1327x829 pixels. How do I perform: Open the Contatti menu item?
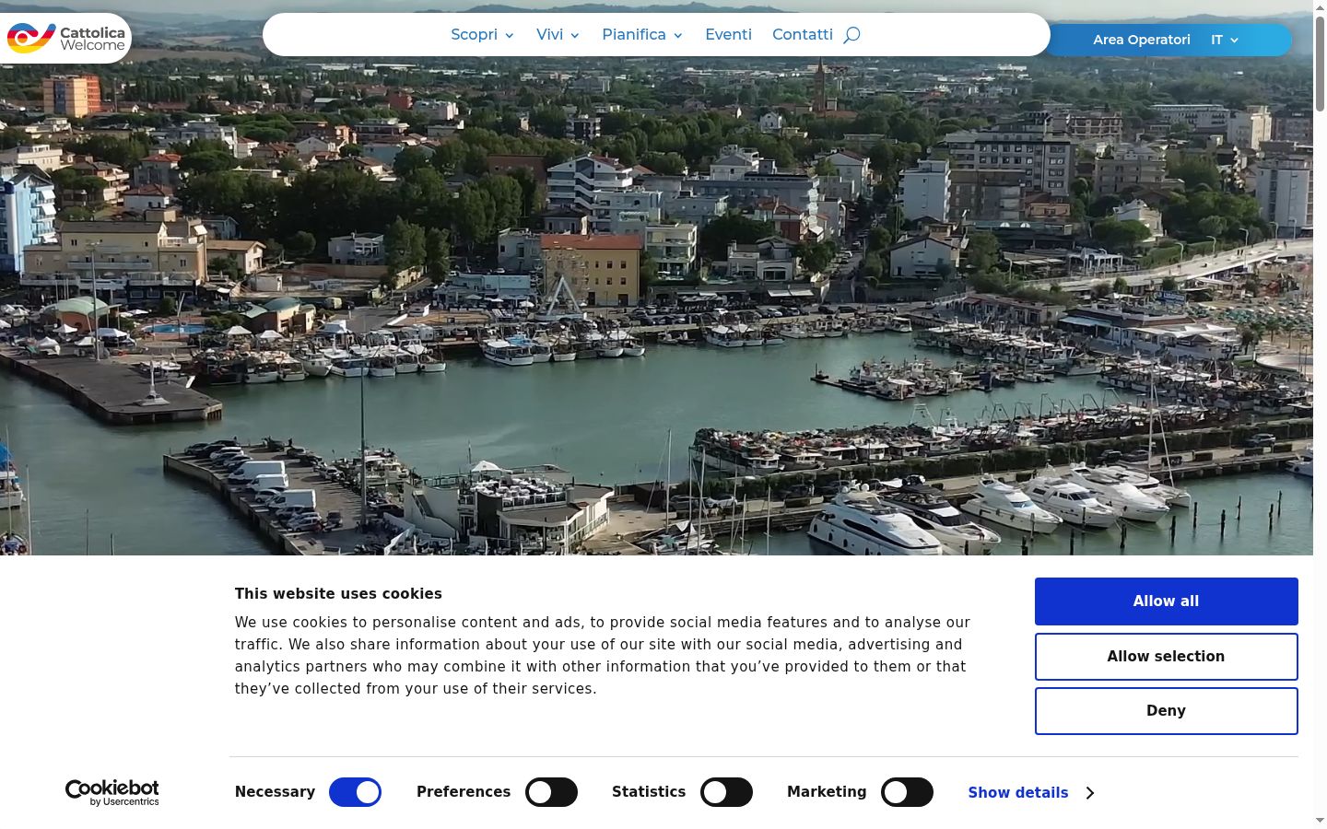point(803,35)
